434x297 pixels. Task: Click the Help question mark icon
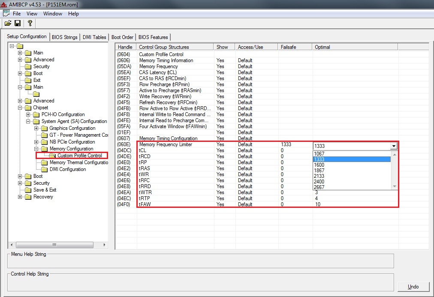tap(30, 23)
